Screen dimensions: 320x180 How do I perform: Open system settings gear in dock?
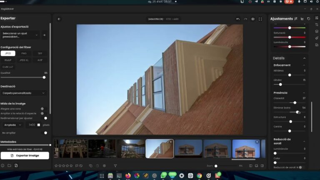pos(182,175)
